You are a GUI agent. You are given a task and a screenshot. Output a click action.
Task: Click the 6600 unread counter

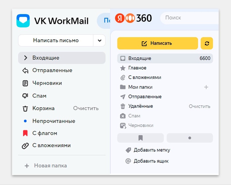[205, 58]
